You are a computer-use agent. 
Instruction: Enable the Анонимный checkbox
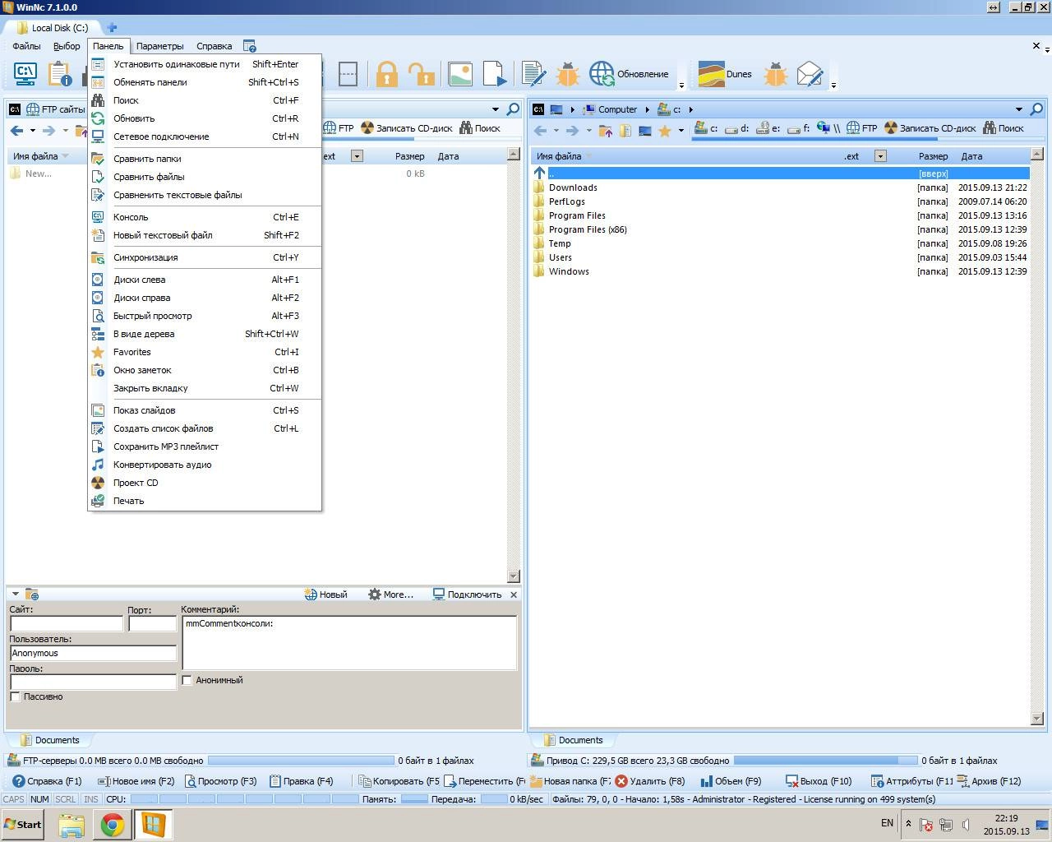pos(187,680)
